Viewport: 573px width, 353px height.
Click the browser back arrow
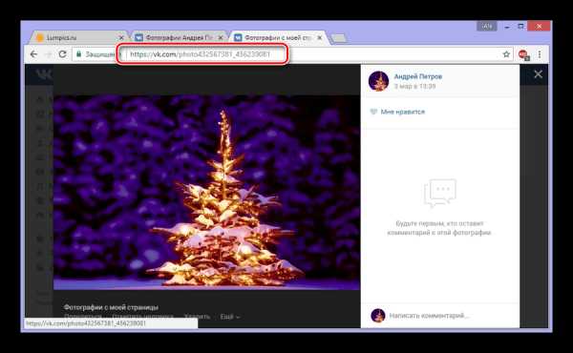(33, 54)
